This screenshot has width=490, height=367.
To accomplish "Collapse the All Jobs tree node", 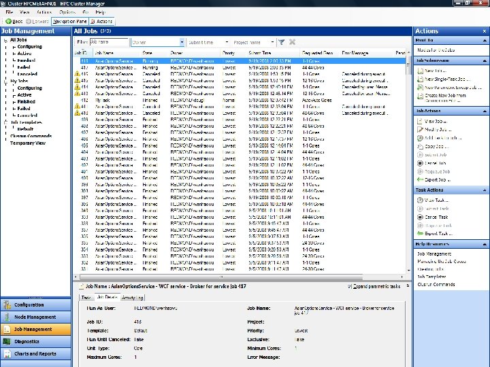I will click(5, 40).
